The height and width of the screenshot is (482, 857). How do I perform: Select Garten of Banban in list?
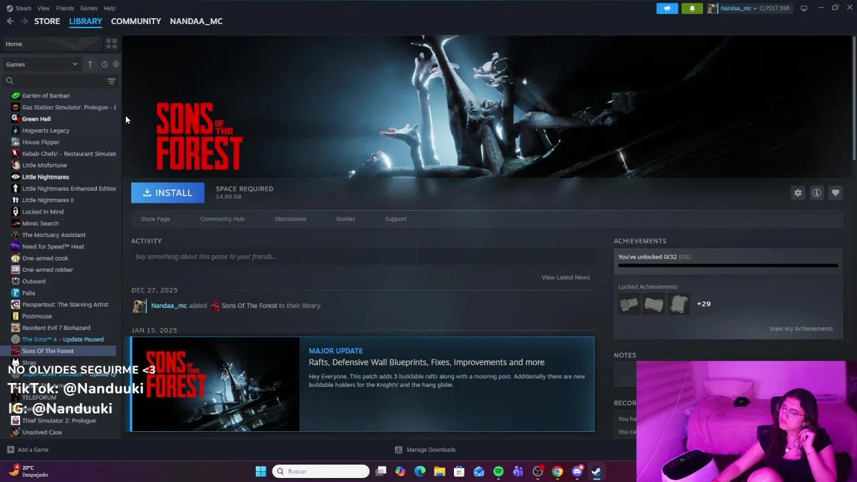(46, 96)
